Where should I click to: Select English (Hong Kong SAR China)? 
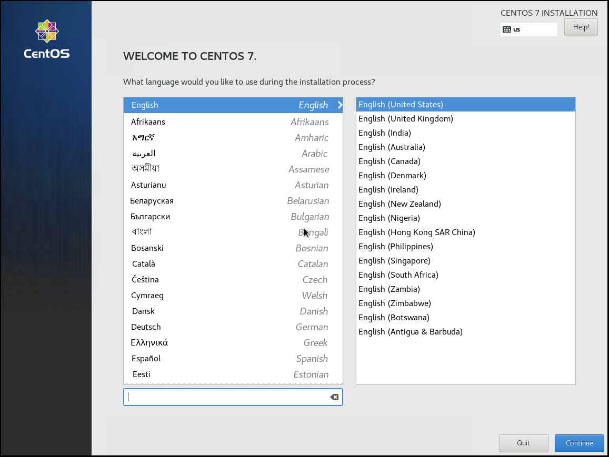(416, 232)
